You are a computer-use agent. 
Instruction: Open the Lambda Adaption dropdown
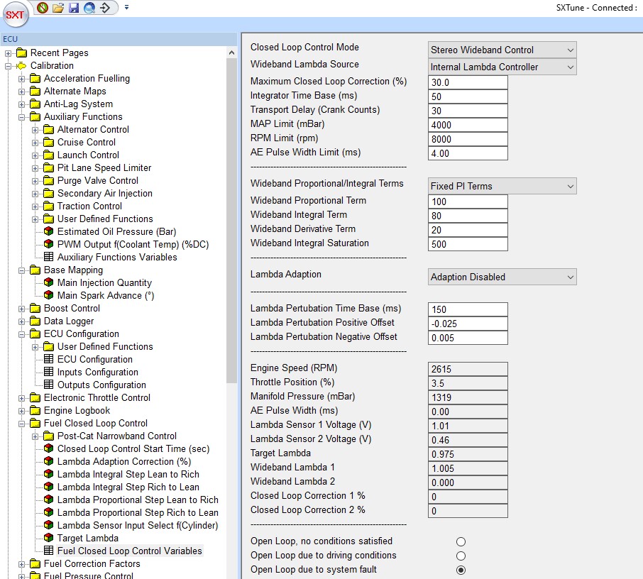click(x=502, y=277)
